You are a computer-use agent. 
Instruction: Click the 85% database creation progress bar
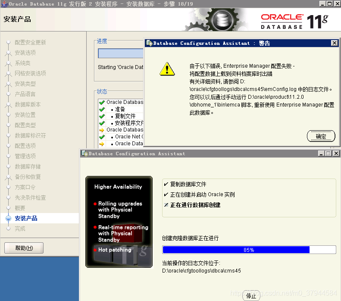click(249, 250)
